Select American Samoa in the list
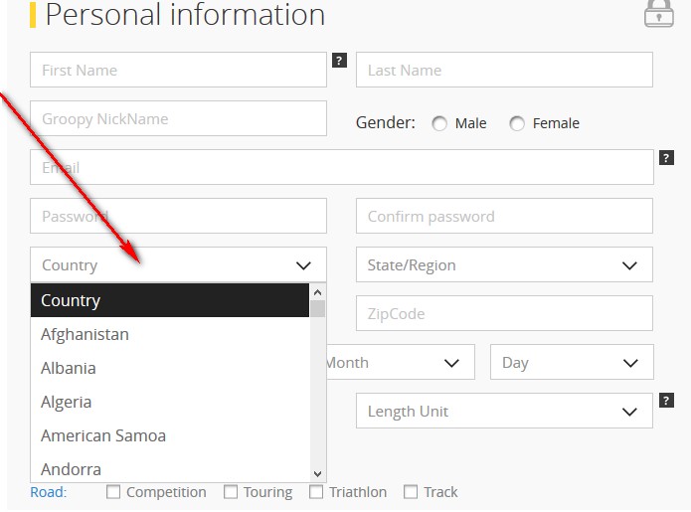Image resolution: width=691 pixels, height=512 pixels. (170, 435)
